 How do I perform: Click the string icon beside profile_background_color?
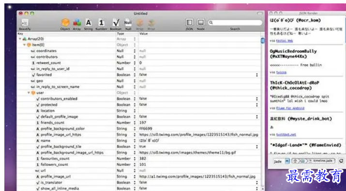(38, 129)
